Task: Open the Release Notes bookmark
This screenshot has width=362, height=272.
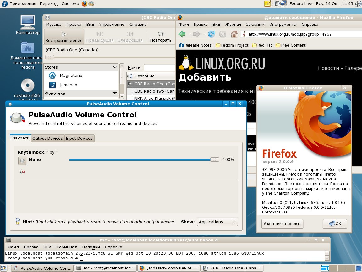Action: click(195, 45)
